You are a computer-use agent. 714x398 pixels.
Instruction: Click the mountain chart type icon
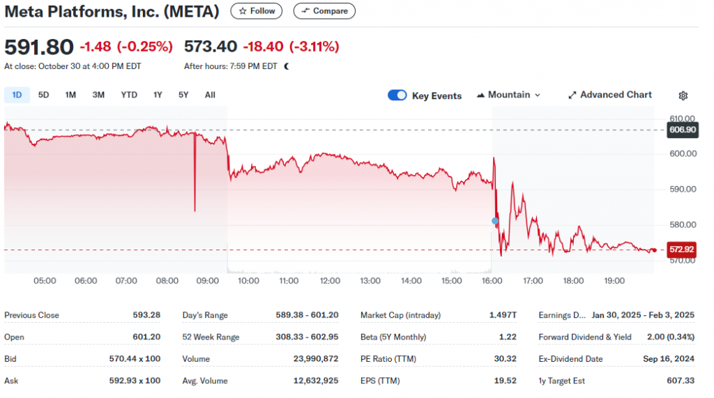(x=480, y=95)
